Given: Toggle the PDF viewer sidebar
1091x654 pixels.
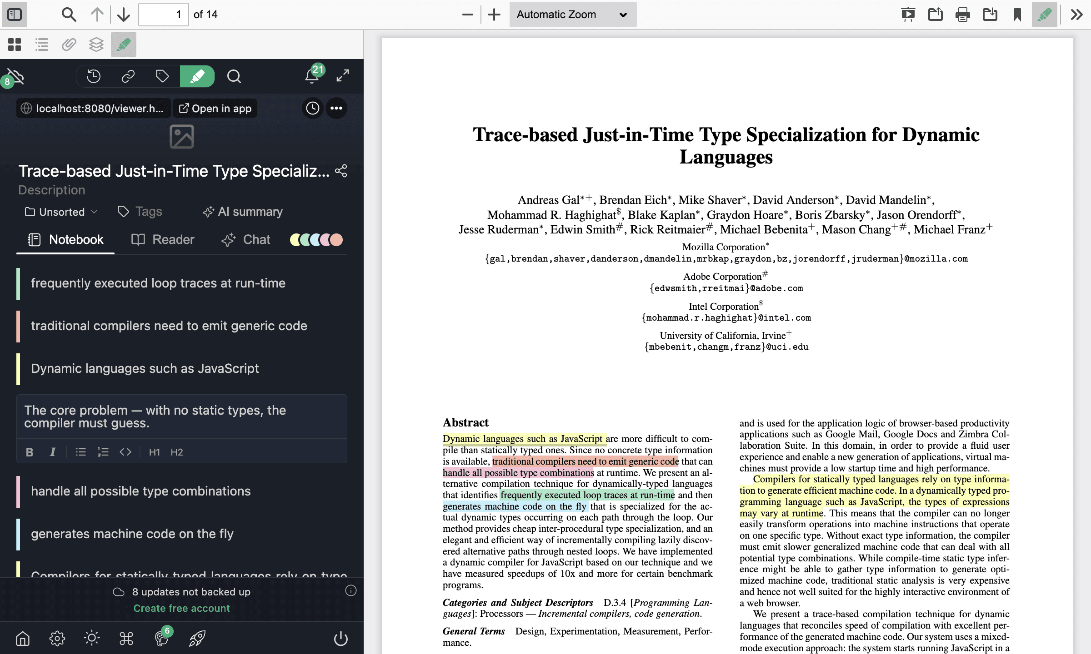Looking at the screenshot, I should coord(15,15).
